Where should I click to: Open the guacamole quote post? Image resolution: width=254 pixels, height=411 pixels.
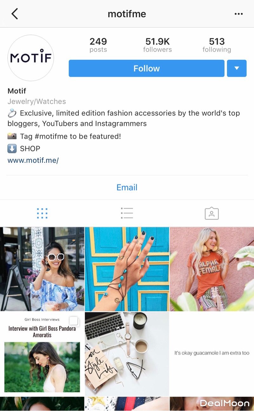tap(212, 354)
